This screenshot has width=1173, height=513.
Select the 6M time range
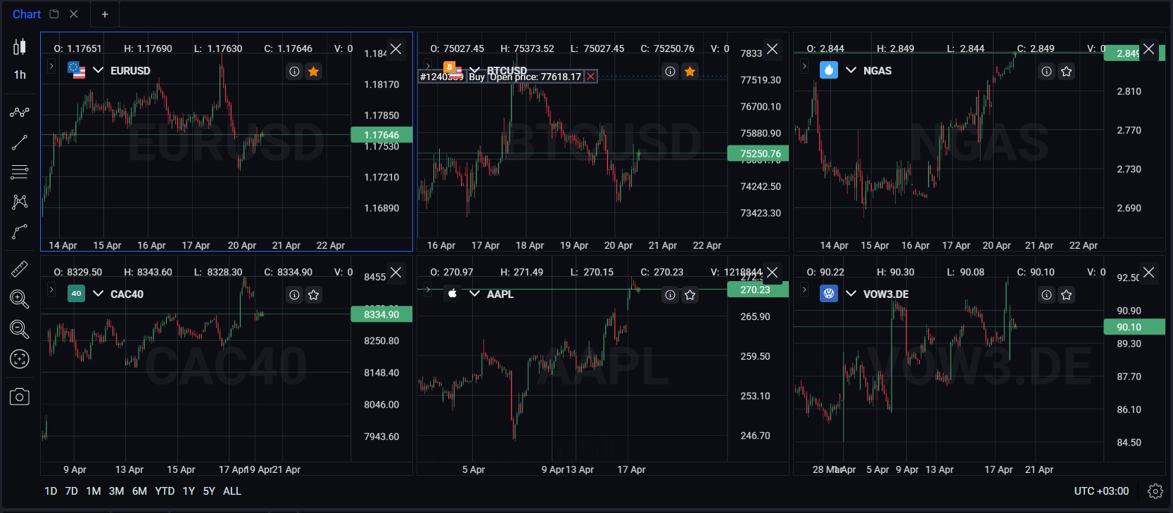[x=140, y=491]
